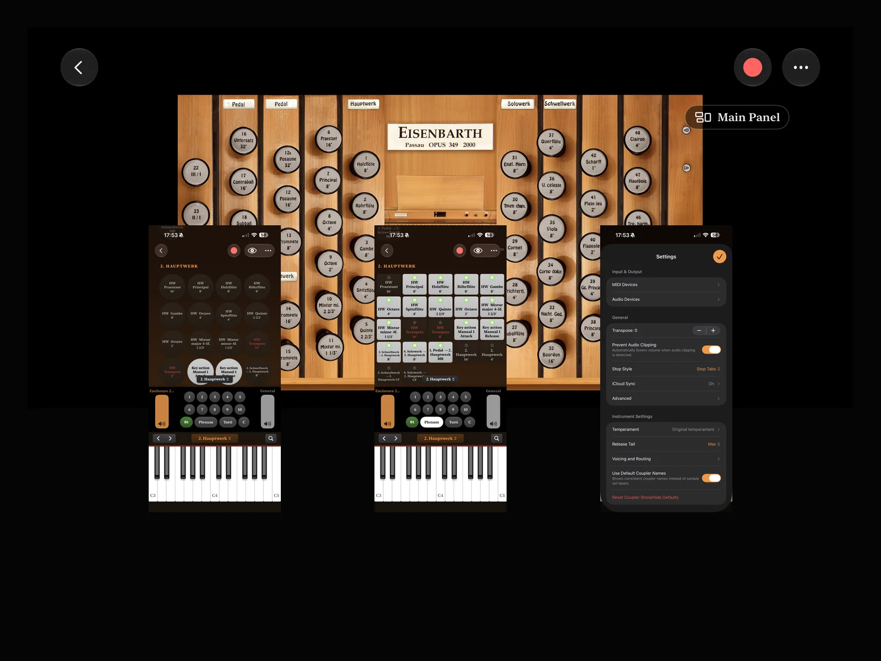The height and width of the screenshot is (661, 881).
Task: Open Audio Devices settings row
Action: [x=666, y=299]
